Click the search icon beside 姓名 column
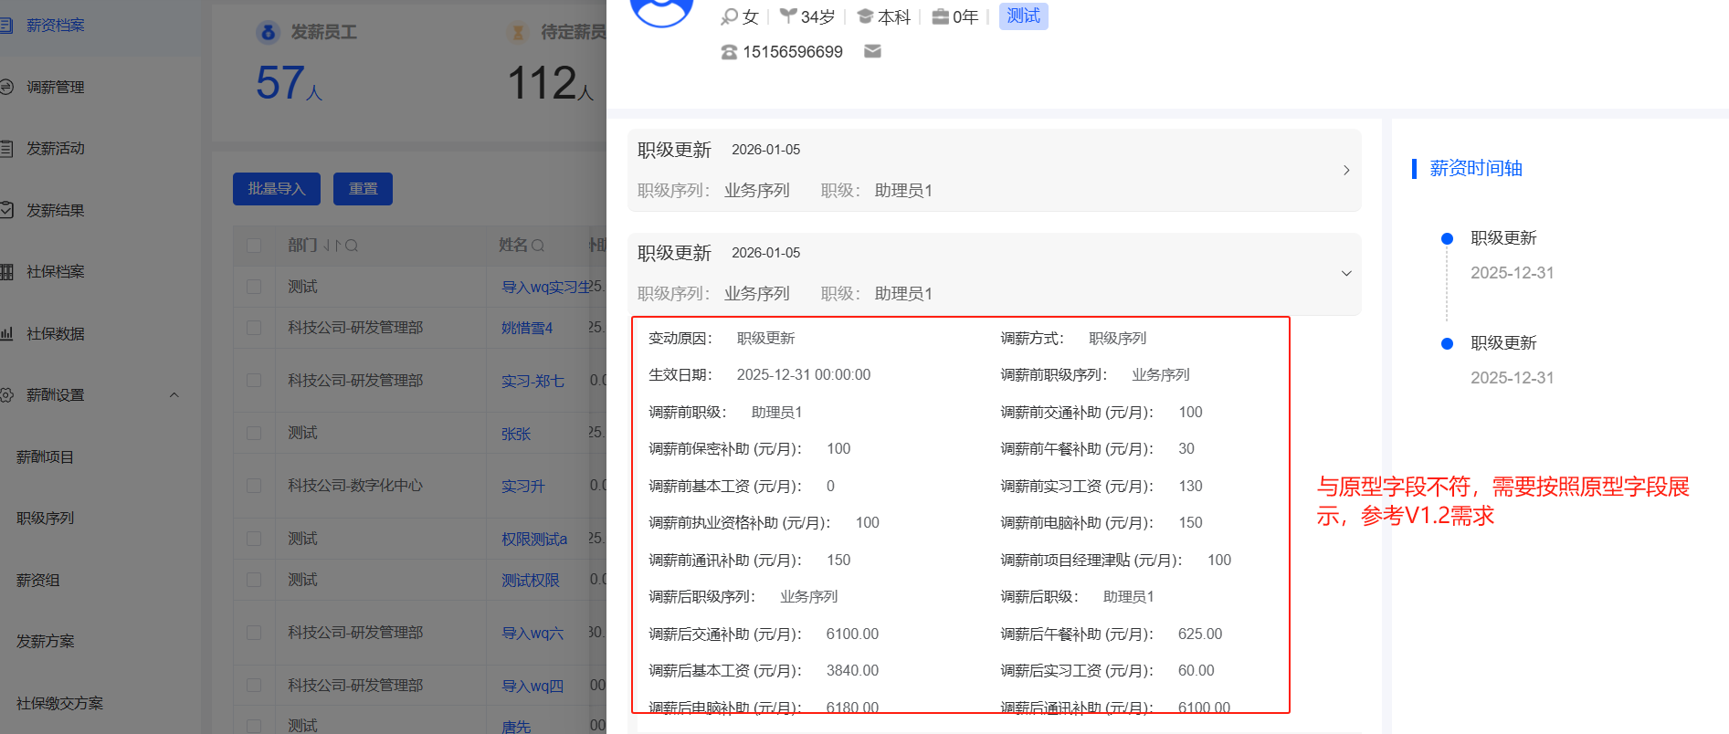This screenshot has width=1729, height=734. [538, 246]
